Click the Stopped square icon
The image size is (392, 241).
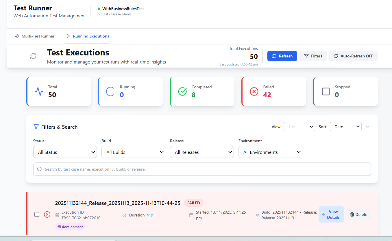tap(326, 91)
